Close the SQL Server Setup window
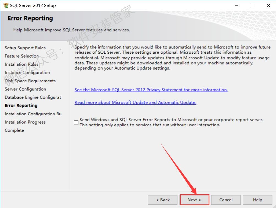 [268, 6]
